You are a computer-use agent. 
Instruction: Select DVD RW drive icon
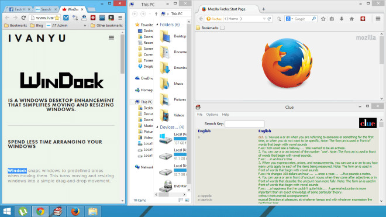(x=166, y=186)
